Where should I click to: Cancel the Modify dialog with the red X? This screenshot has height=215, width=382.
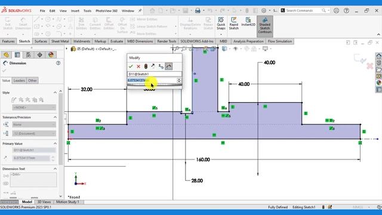pyautogui.click(x=138, y=66)
